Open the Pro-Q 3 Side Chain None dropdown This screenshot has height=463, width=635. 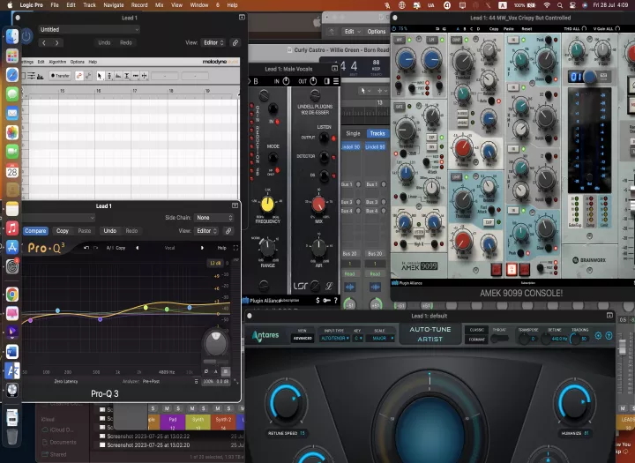[x=214, y=218]
